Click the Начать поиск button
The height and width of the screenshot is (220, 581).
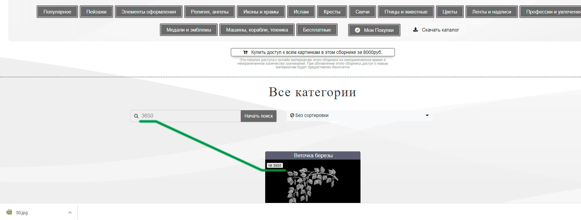click(259, 116)
